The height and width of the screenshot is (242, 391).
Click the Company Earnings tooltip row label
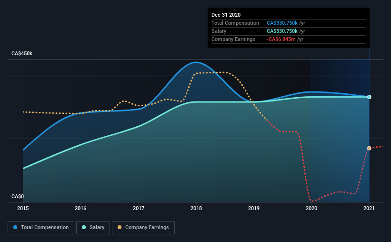pyautogui.click(x=233, y=39)
